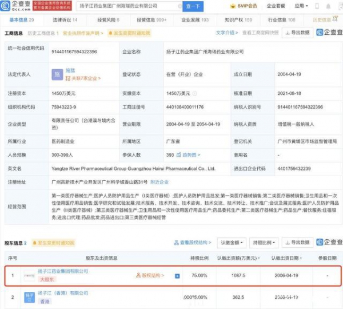343x309 pixels.
Task: Switch to 经营信息 tab
Action: [x=151, y=20]
